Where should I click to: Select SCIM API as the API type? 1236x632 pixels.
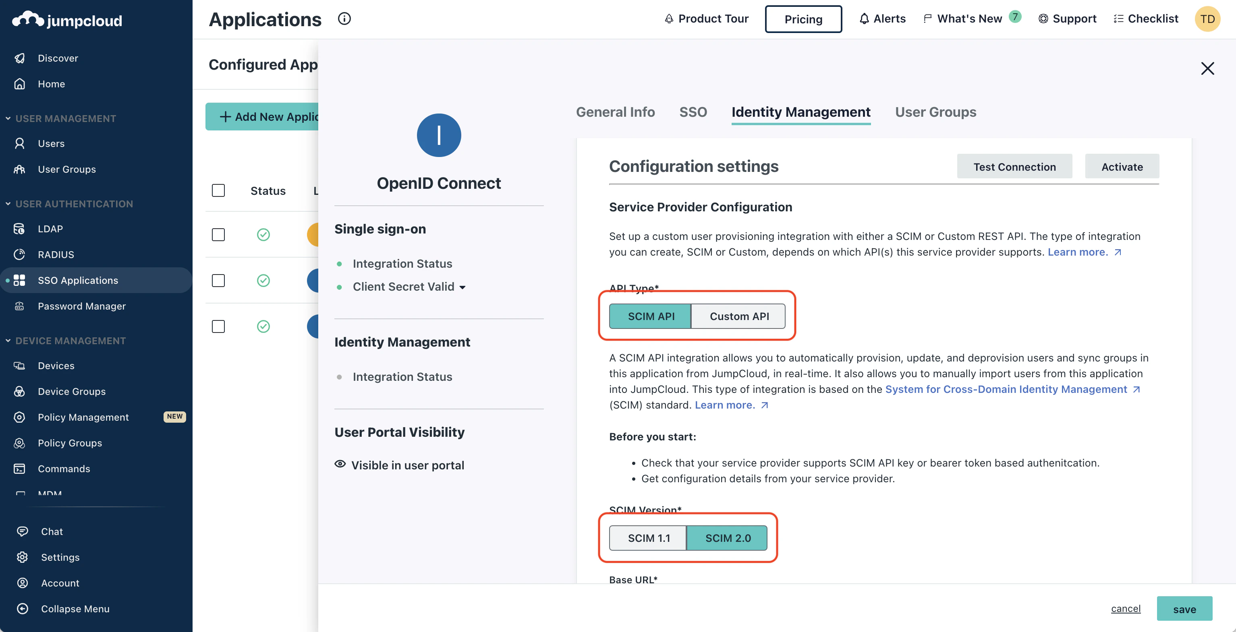click(x=650, y=316)
